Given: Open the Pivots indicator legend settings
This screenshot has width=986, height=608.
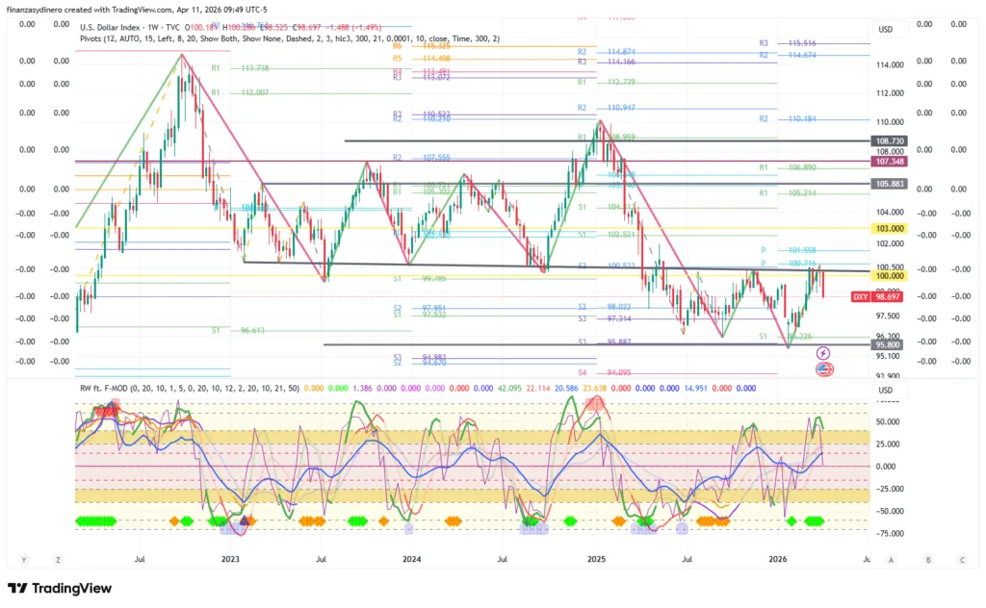Looking at the screenshot, I should (x=289, y=38).
